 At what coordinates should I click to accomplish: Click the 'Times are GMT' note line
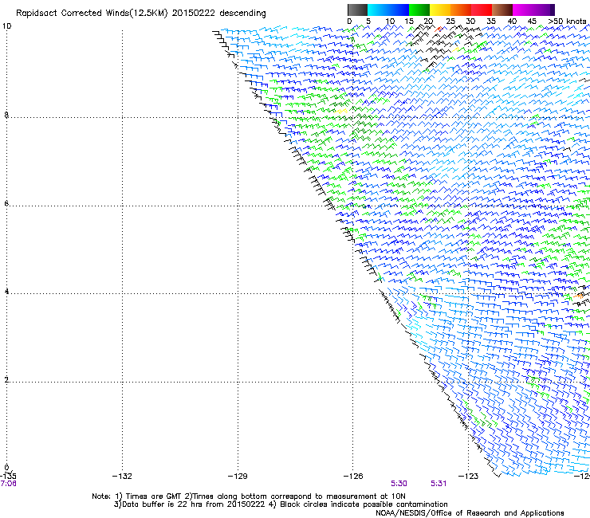click(249, 496)
